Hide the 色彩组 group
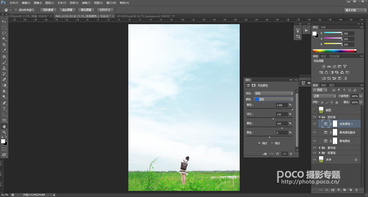 tap(315, 117)
